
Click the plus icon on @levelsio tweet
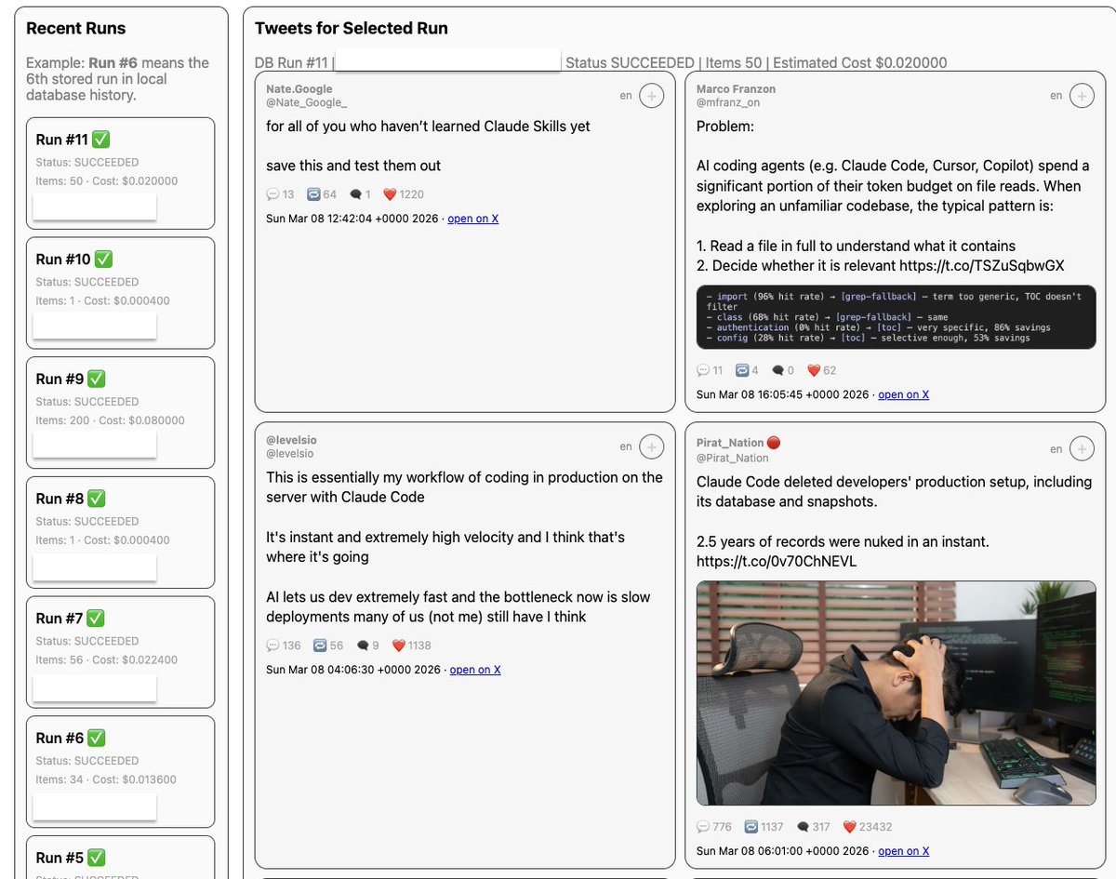(652, 447)
